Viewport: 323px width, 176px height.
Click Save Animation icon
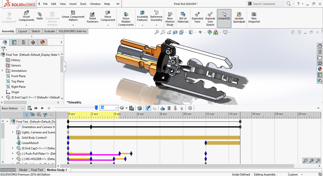point(131,108)
